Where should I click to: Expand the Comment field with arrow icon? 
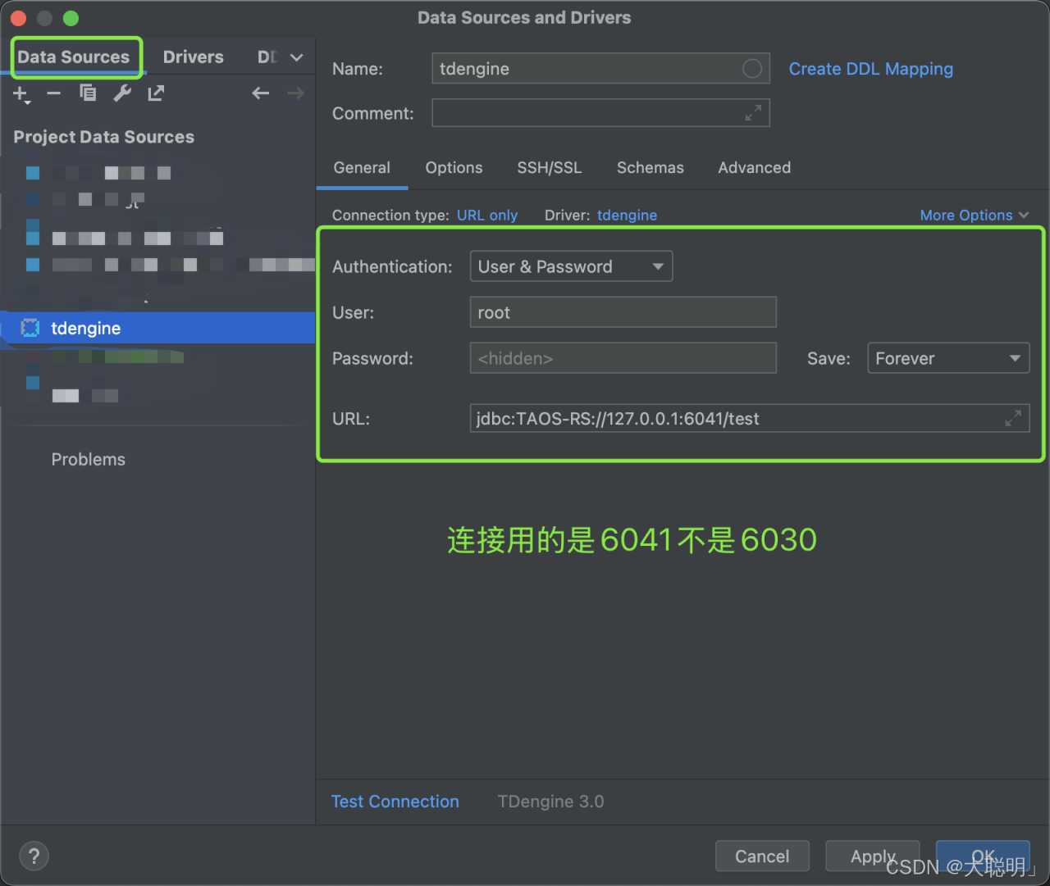click(x=753, y=113)
